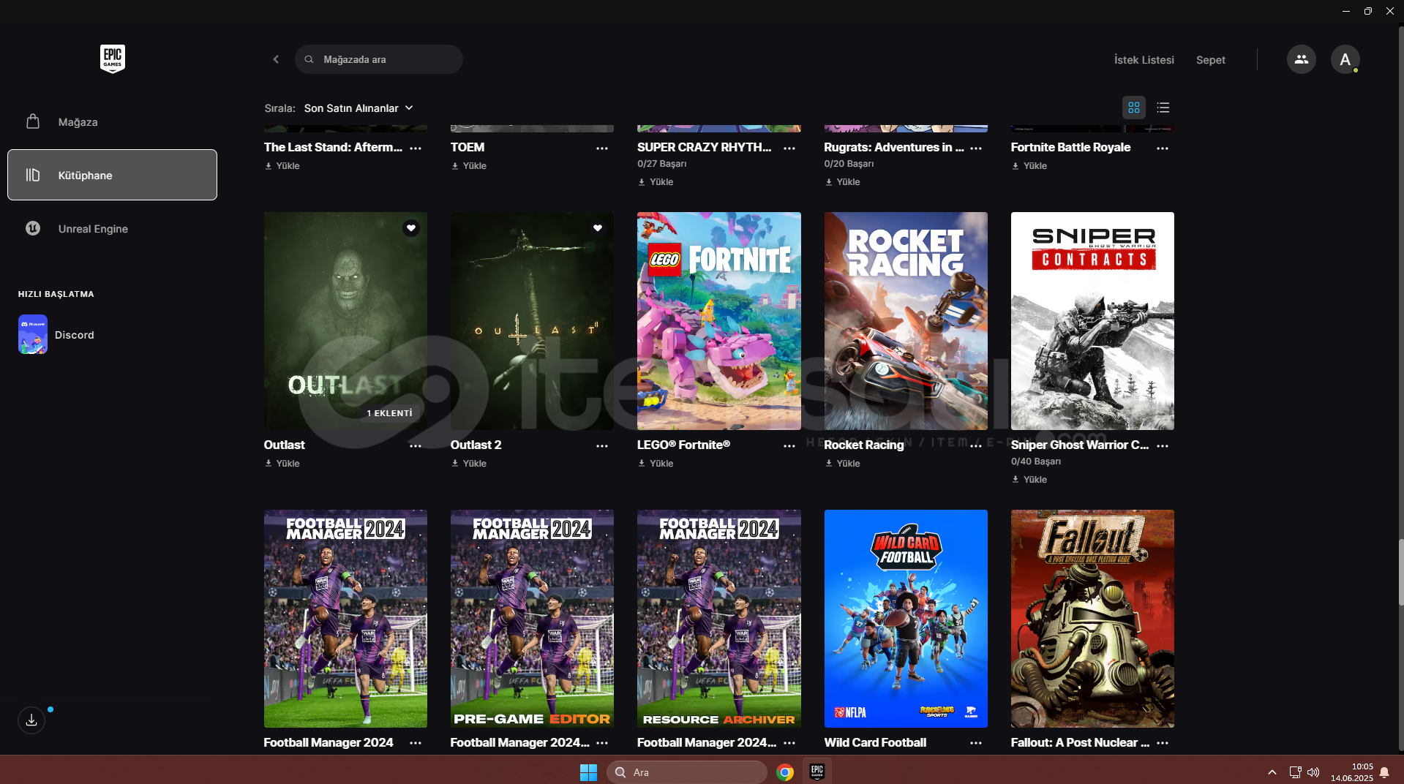Screen dimensions: 1404x784
Task: Click the Mağazada ara search field
Action: pos(379,59)
